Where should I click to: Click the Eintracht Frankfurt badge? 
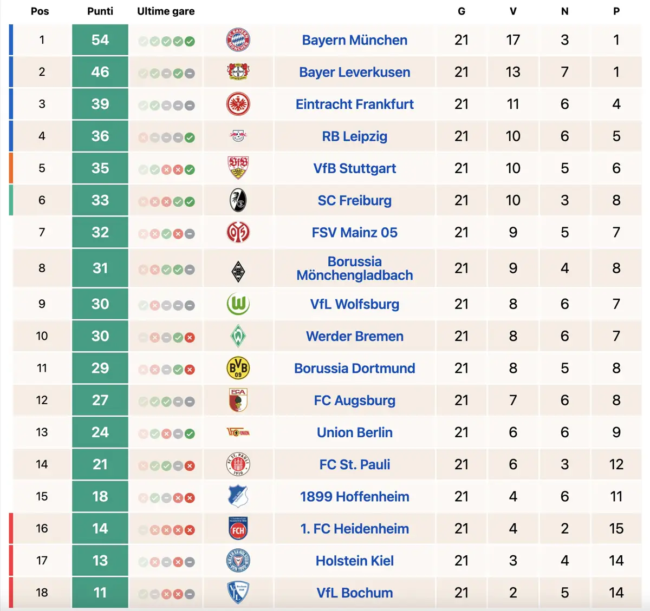point(238,104)
